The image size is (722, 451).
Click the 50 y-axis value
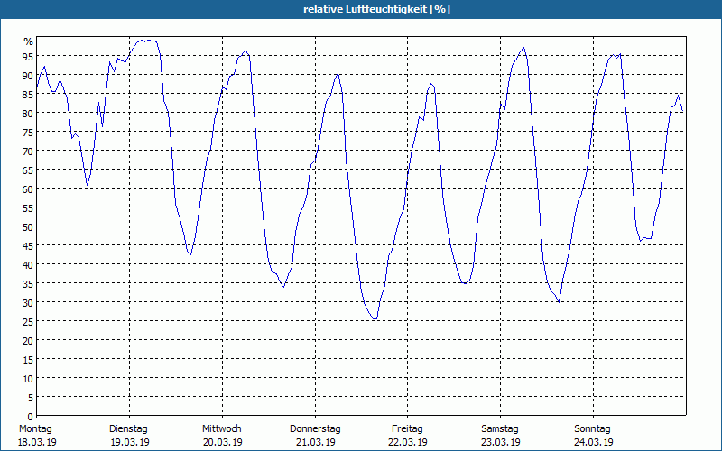coord(28,227)
